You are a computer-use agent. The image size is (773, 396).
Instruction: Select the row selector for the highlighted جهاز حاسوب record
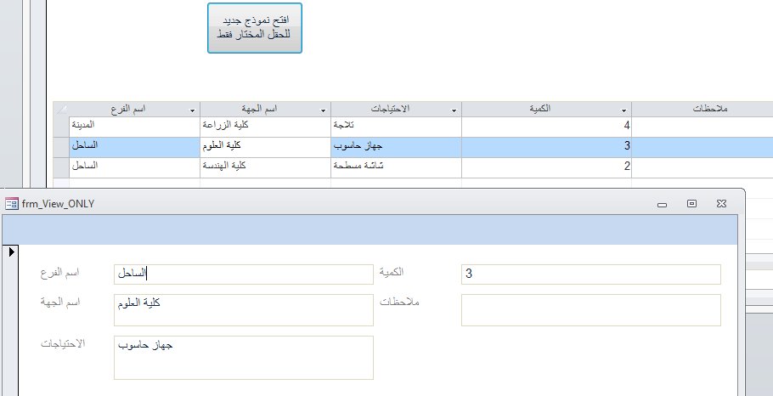[61, 147]
